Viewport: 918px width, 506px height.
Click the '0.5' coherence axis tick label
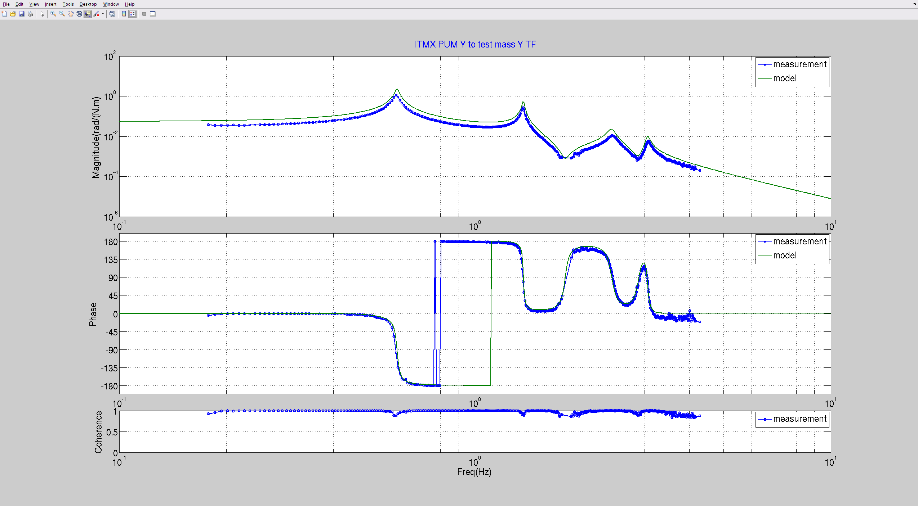click(112, 432)
